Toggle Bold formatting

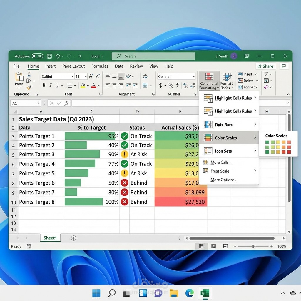[x=44, y=85]
